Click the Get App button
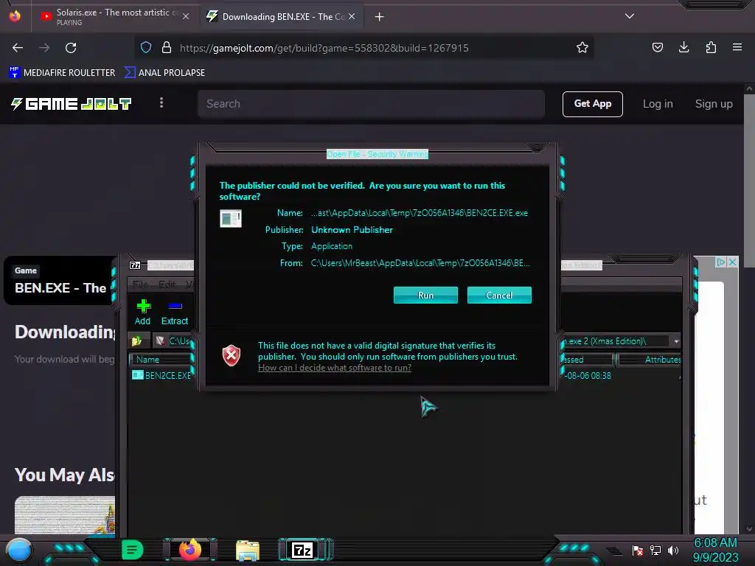The image size is (755, 566). (592, 104)
